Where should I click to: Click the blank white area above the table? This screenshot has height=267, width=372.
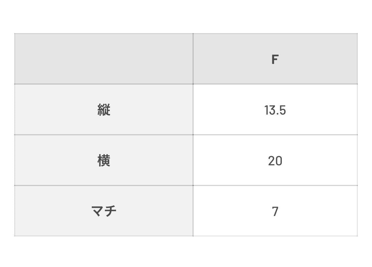[186, 16]
